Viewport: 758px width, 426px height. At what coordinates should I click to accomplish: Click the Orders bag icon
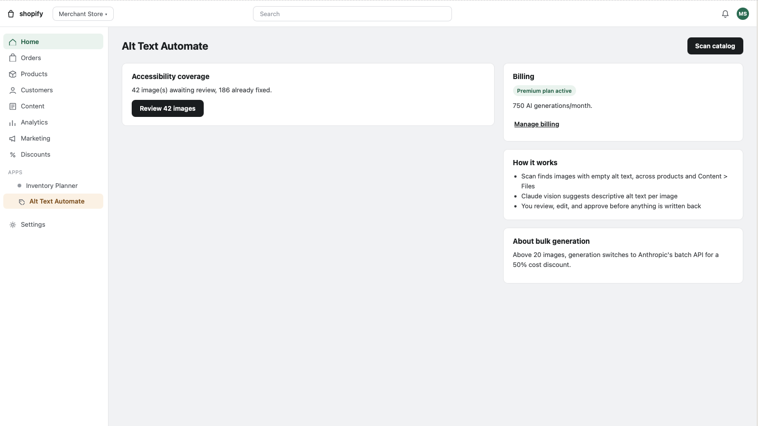13,58
